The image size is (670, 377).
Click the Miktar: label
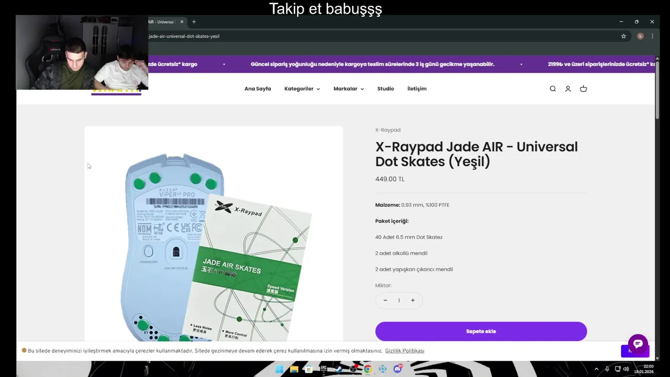pyautogui.click(x=383, y=285)
